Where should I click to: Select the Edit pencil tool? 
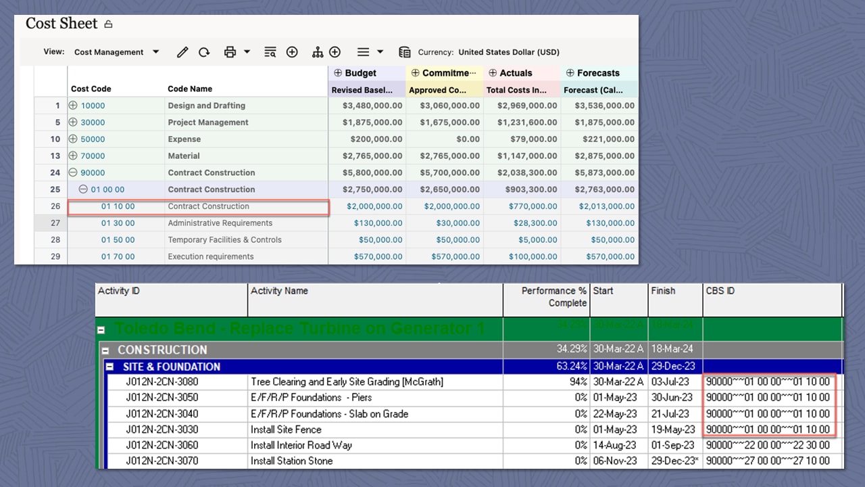point(182,51)
